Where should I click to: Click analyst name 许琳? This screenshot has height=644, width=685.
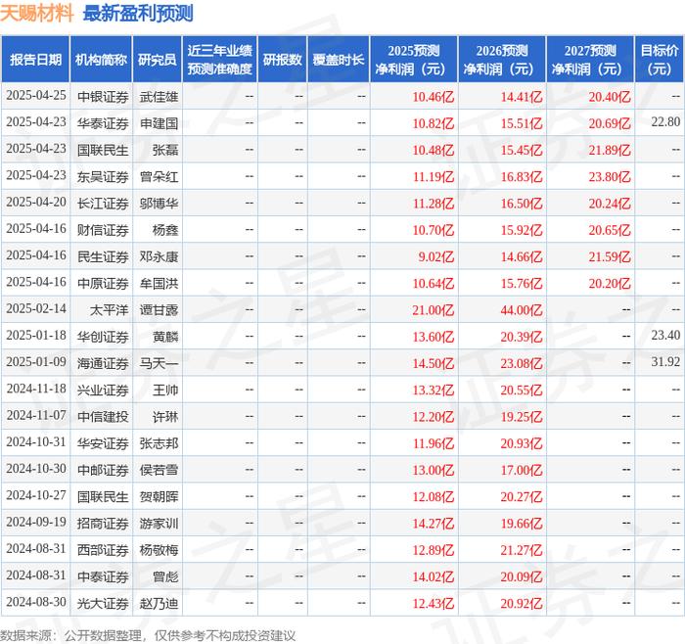165,416
